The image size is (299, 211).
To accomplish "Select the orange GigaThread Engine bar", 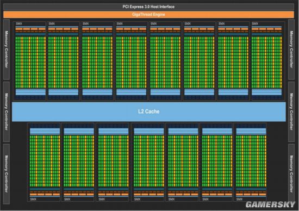I will pyautogui.click(x=149, y=15).
